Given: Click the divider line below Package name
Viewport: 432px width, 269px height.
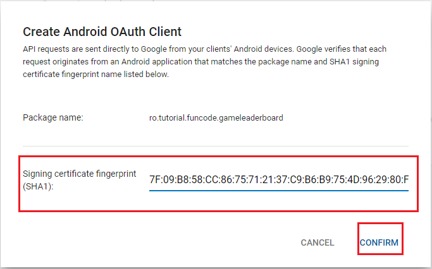Looking at the screenshot, I should coord(216,146).
